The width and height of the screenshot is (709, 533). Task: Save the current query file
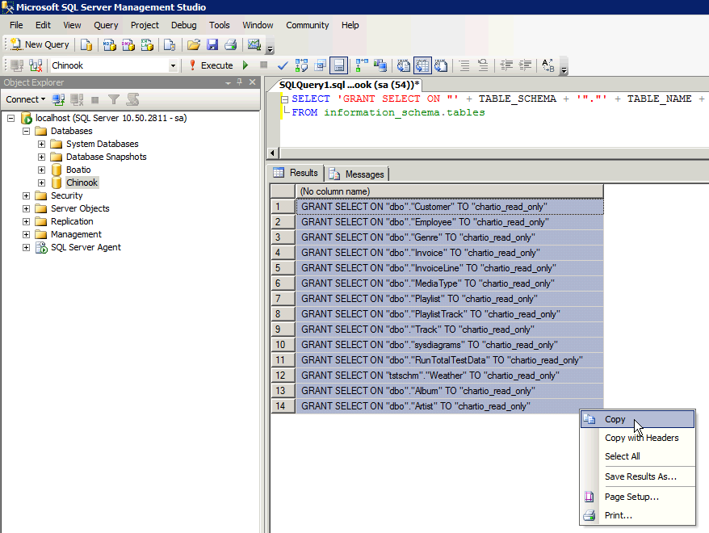tap(212, 44)
